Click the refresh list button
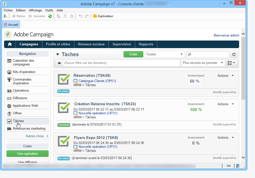The image size is (255, 178). [x=234, y=54]
